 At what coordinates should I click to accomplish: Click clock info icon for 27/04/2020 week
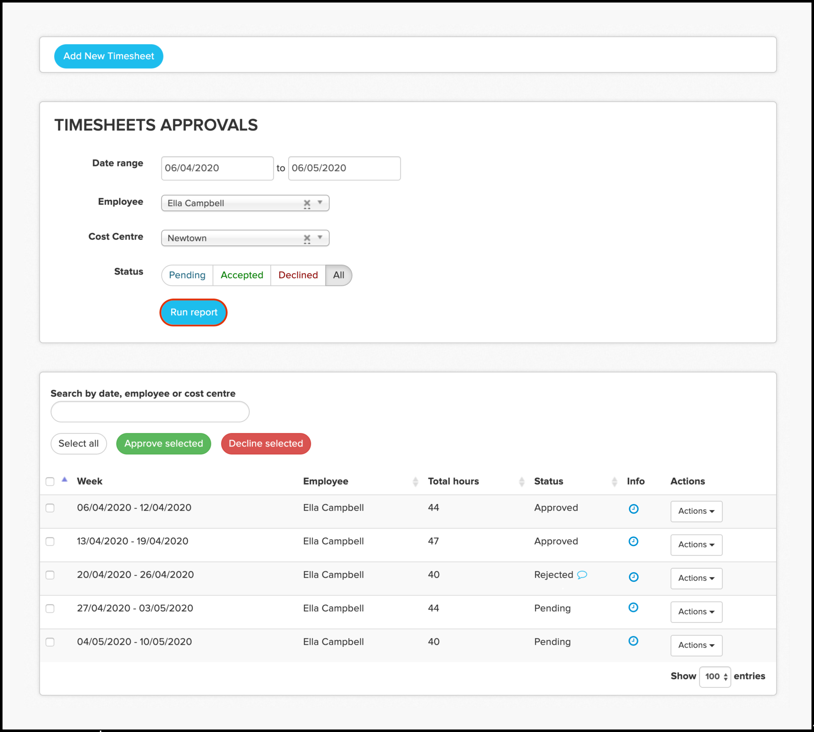634,607
